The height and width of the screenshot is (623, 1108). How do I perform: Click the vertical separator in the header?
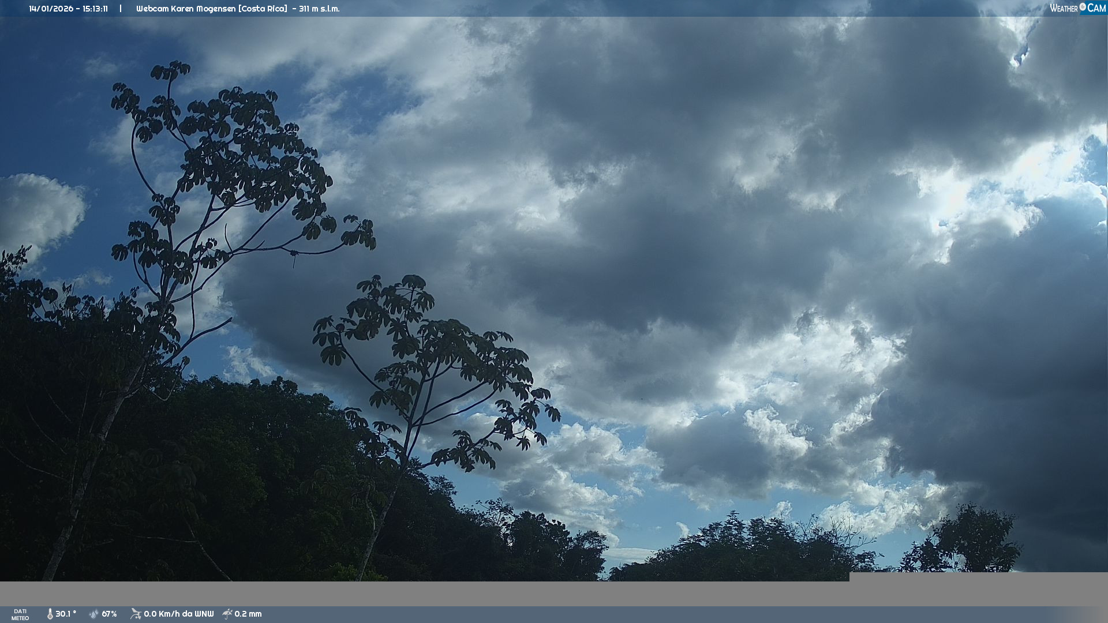(x=121, y=9)
